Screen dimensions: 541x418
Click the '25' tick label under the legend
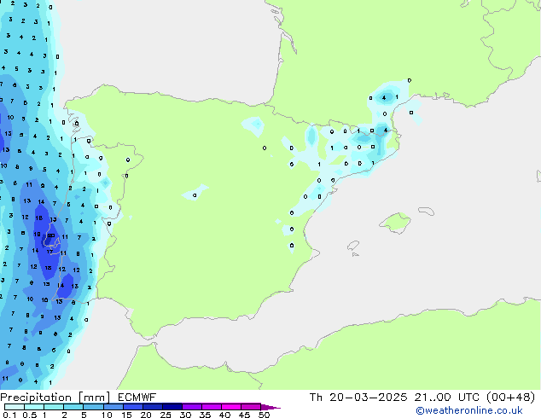[165, 415]
